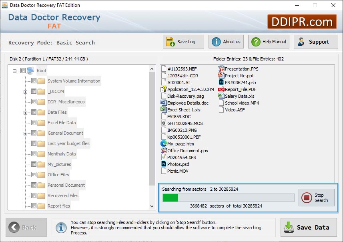Collapse the Root tree node
This screenshot has height=242, width=343.
14,71
